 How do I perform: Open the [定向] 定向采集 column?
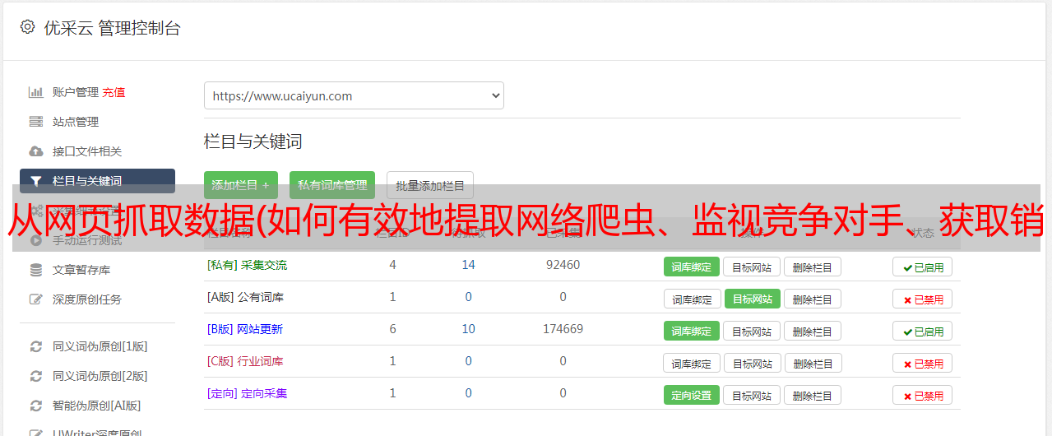[x=247, y=393]
